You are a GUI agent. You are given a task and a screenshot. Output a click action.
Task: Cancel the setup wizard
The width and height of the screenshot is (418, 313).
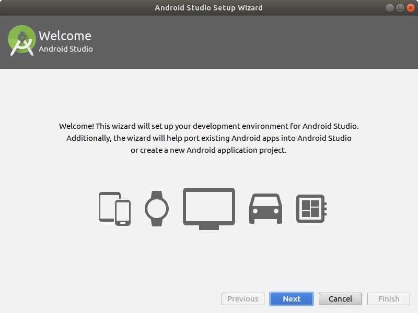340,299
